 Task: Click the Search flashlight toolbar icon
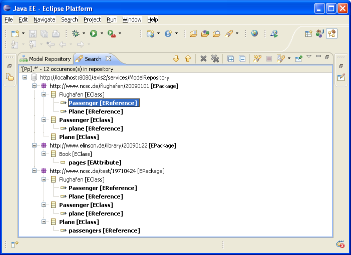tap(229, 33)
